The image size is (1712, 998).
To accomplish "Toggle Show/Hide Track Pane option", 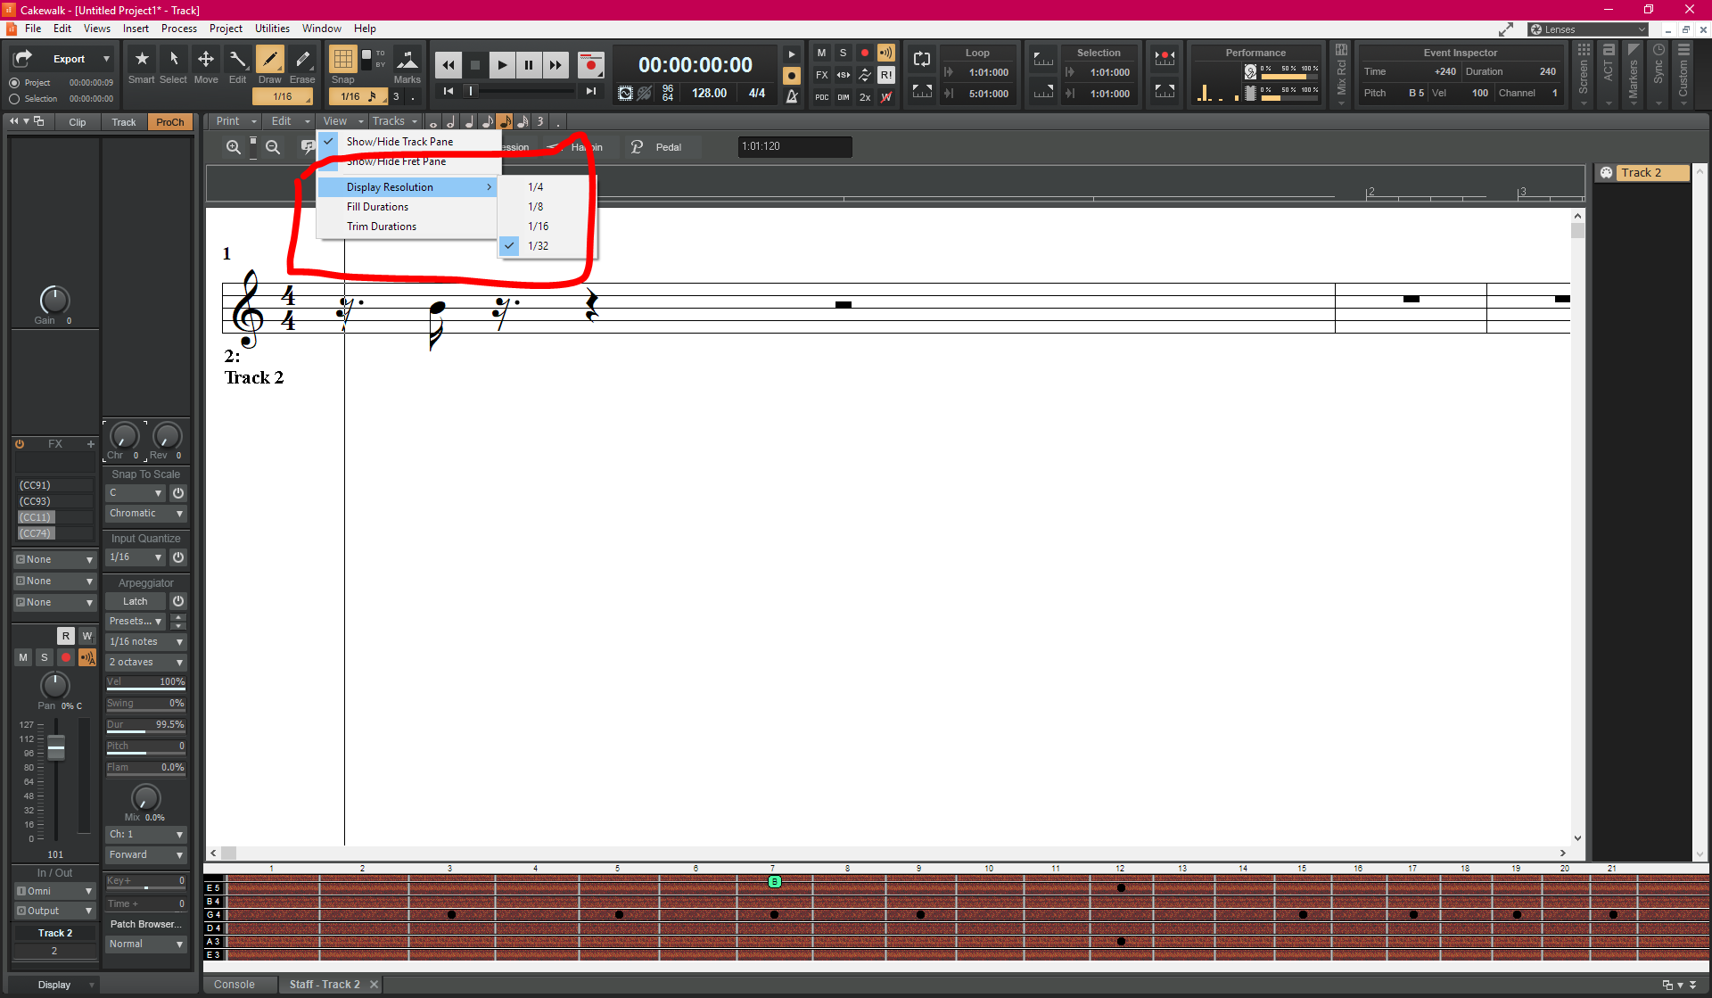I will click(399, 142).
